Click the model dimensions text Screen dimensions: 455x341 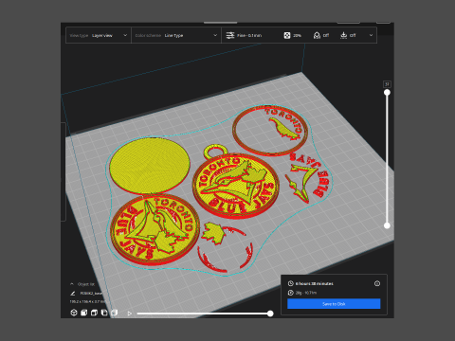pyautogui.click(x=87, y=302)
